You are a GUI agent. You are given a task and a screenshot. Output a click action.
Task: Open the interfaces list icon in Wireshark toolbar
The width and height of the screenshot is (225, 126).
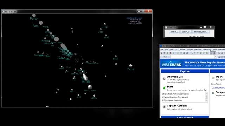click(161, 53)
